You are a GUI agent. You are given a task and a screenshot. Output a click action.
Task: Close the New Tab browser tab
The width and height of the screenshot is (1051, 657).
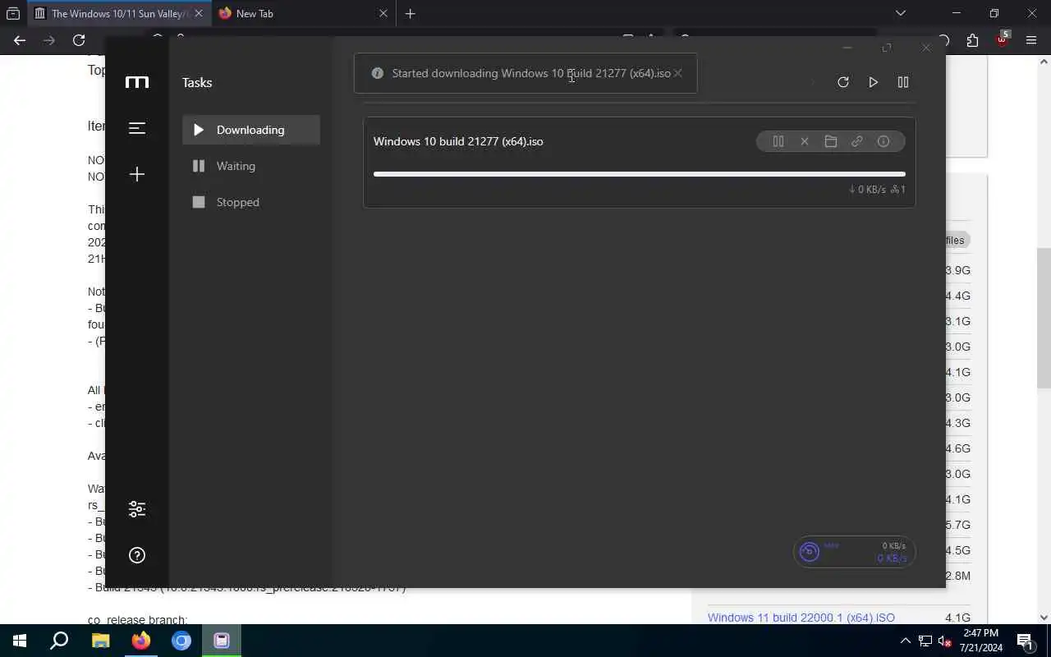383,14
